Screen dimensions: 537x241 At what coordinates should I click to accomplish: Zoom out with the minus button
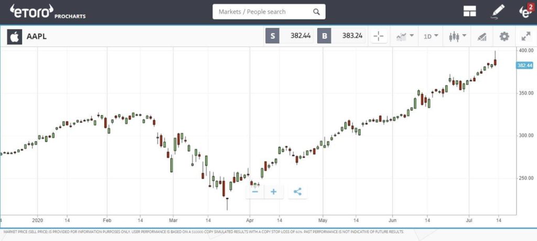pyautogui.click(x=255, y=192)
